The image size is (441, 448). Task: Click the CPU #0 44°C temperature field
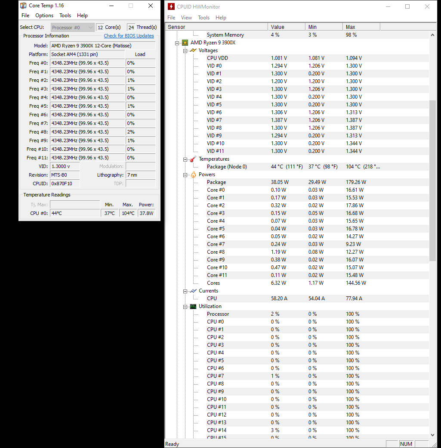pyautogui.click(x=75, y=213)
